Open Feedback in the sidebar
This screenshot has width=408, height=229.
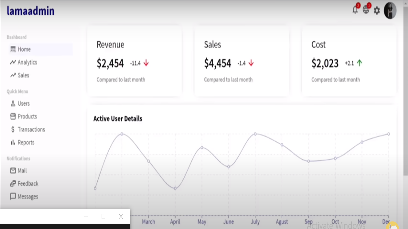[28, 184]
